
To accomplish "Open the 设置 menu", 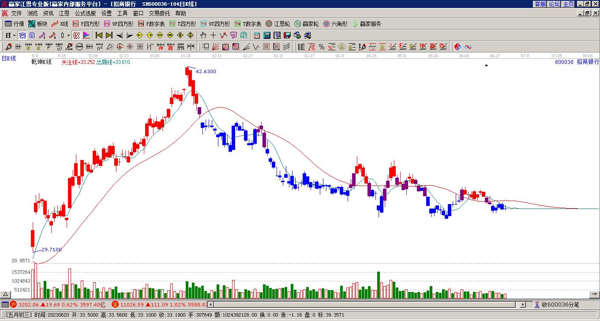I will 106,13.
